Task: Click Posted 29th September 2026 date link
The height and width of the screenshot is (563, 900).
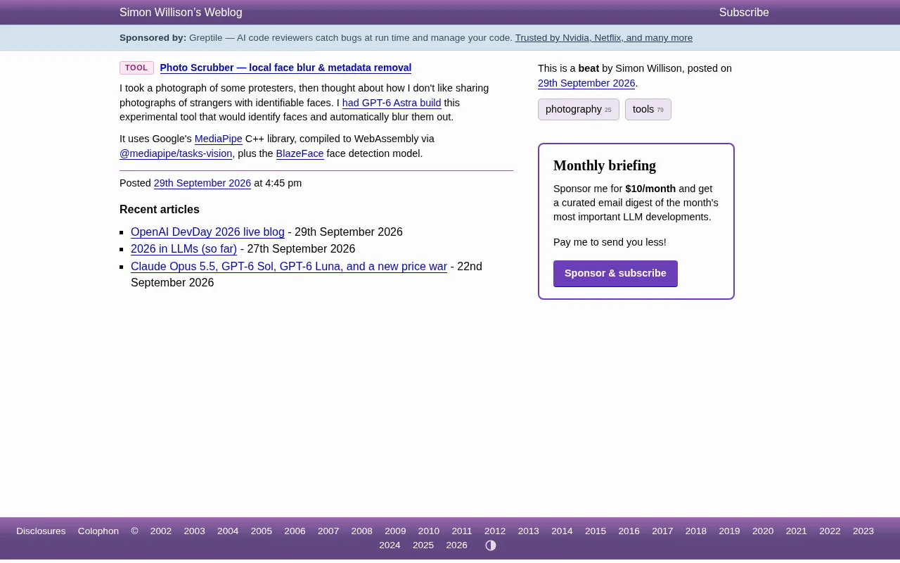Action: [x=202, y=183]
